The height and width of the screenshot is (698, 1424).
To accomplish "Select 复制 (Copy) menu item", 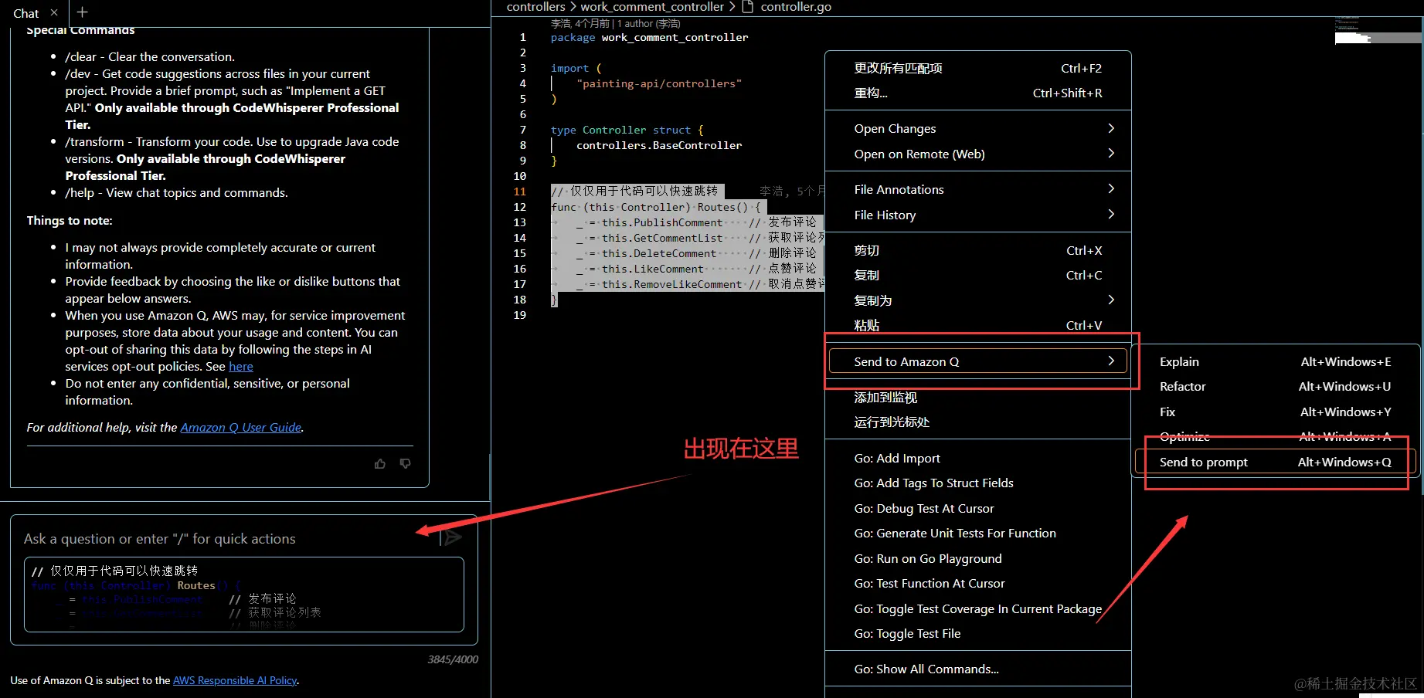I will [977, 275].
